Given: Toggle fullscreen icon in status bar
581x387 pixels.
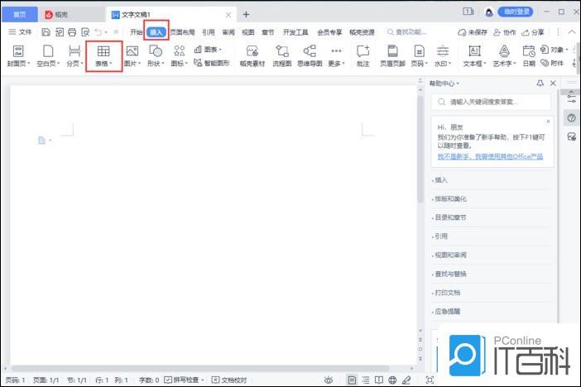Looking at the screenshot, I should (430, 380).
